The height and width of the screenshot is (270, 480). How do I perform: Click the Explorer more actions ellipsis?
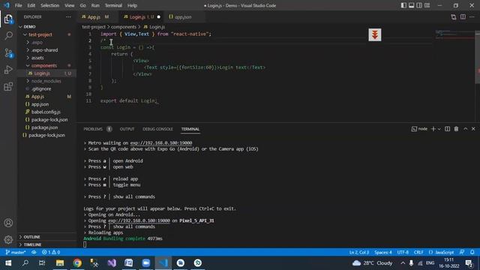pyautogui.click(x=68, y=16)
